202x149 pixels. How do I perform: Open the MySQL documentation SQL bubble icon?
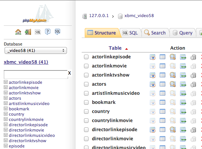pos(57,32)
